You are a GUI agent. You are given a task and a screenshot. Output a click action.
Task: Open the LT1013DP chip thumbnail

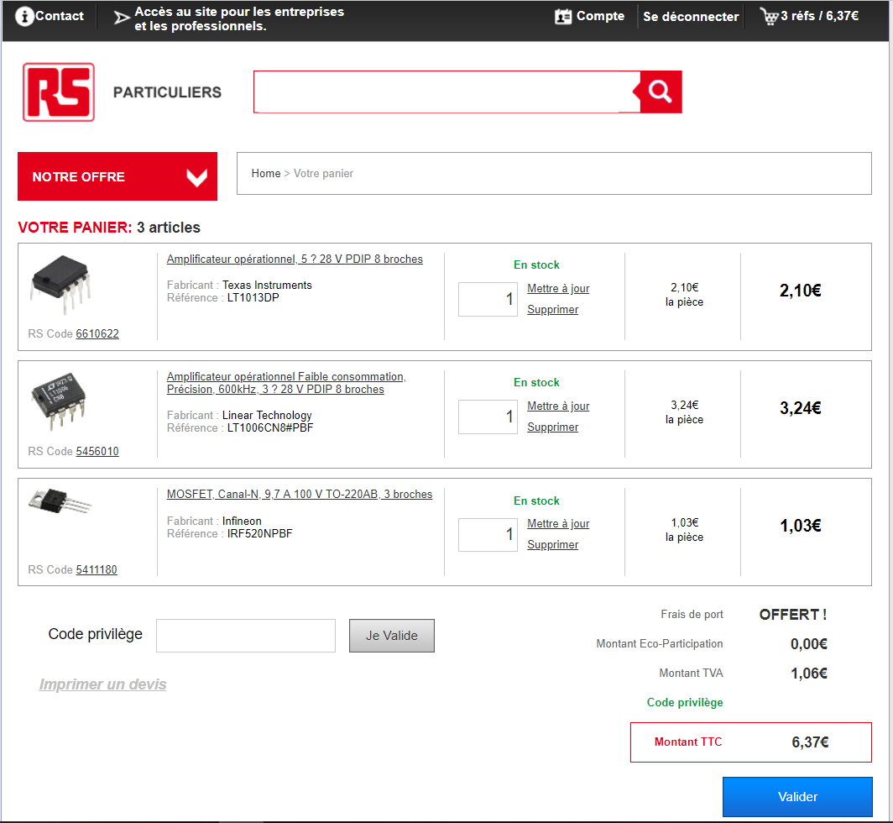(x=61, y=285)
